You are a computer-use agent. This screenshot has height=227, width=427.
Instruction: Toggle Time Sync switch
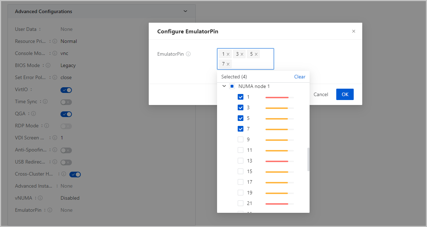(x=66, y=102)
